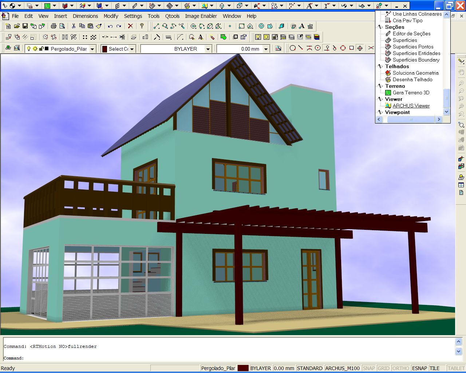Select the Rectangle draw tool
466x373 pixels.
click(x=242, y=26)
